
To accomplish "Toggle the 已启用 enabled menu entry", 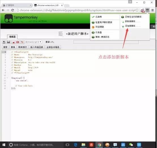I will (105, 17).
